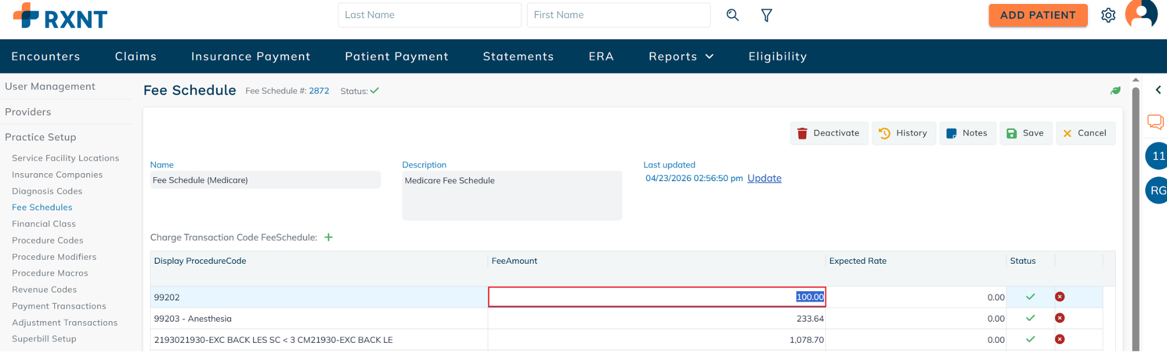The width and height of the screenshot is (1167, 352).
Task: Open the Claims tab
Action: point(136,56)
